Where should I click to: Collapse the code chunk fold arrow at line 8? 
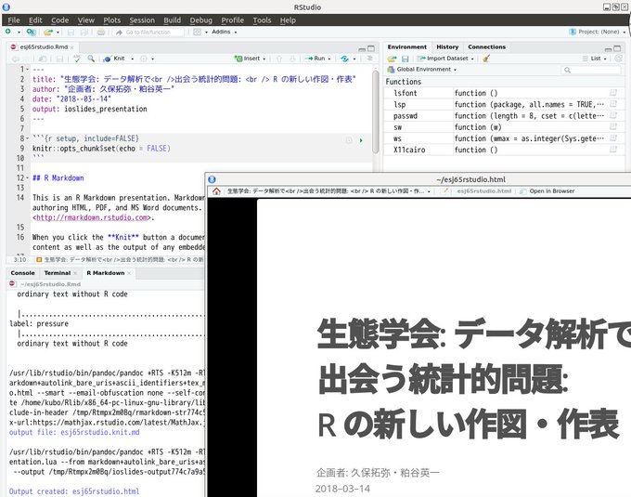(27, 138)
